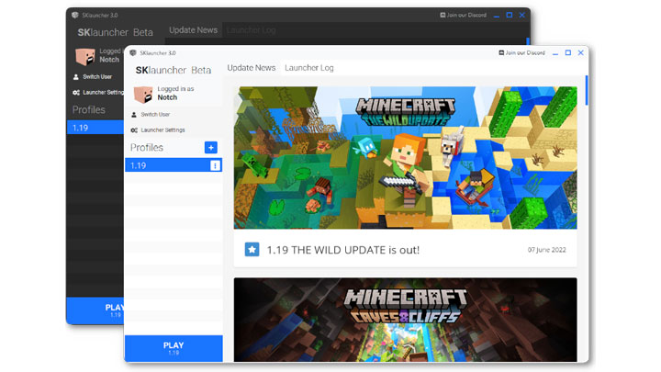This screenshot has width=661, height=372.
Task: Open options menu for the 1.19 profile
Action: point(215,165)
